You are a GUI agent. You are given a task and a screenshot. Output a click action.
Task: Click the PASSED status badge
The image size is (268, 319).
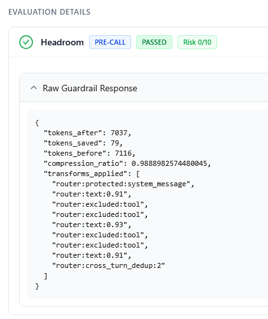click(154, 42)
